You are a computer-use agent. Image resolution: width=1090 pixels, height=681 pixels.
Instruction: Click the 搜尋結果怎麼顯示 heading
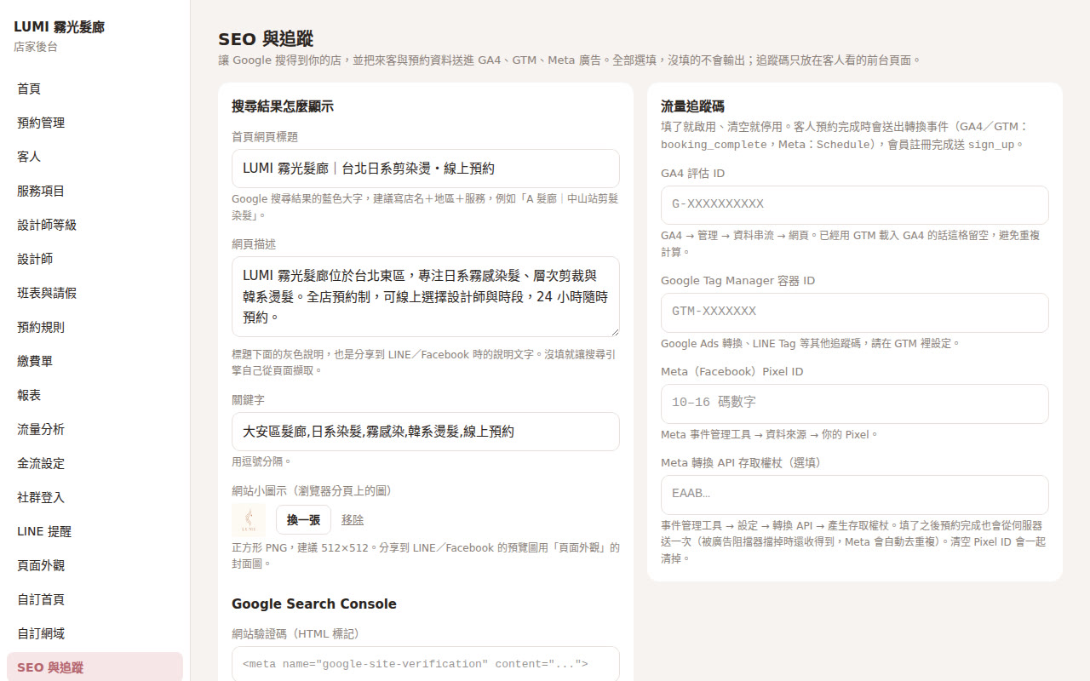click(x=283, y=106)
